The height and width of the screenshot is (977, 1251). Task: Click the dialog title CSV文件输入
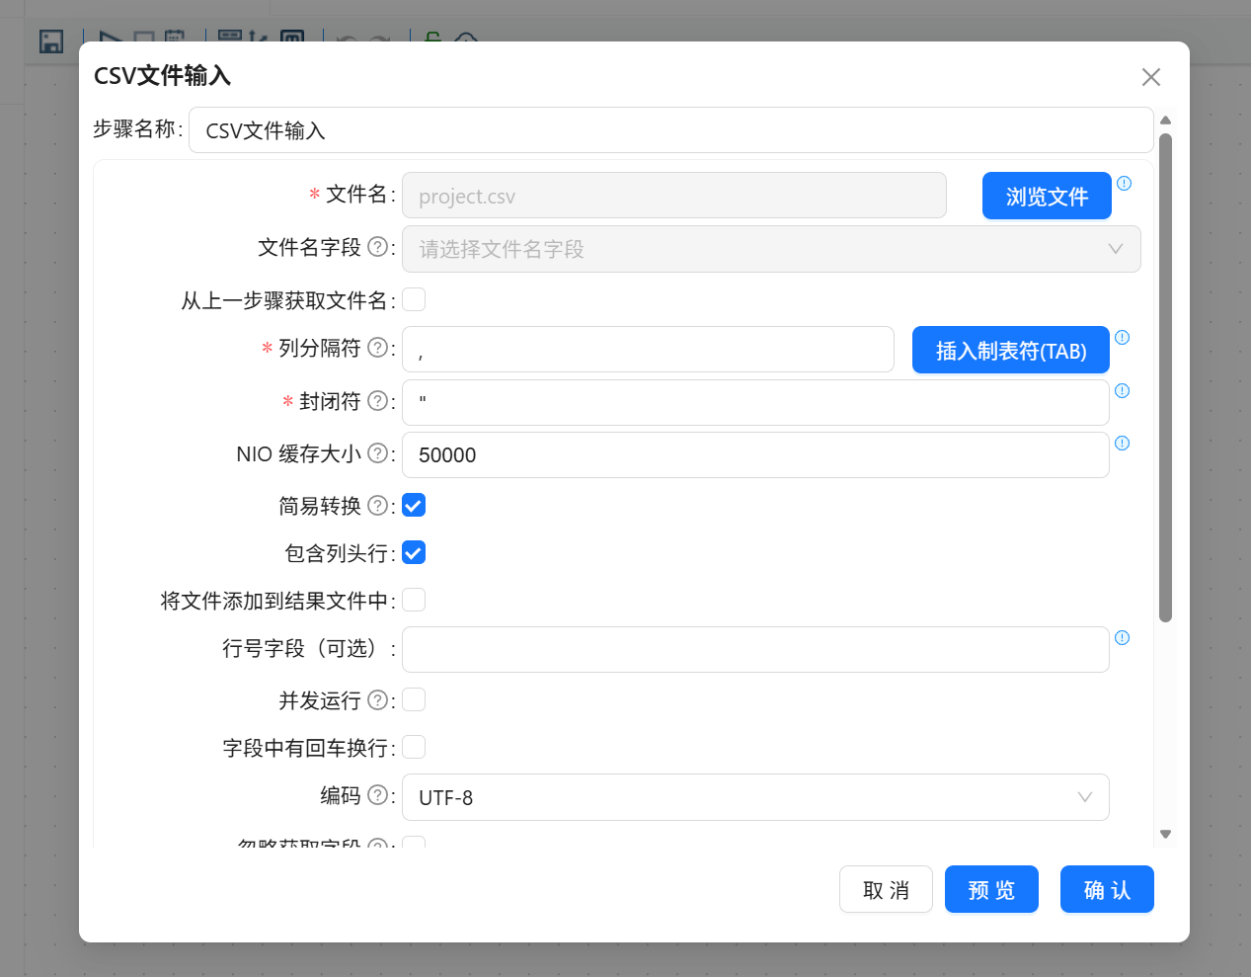click(162, 76)
